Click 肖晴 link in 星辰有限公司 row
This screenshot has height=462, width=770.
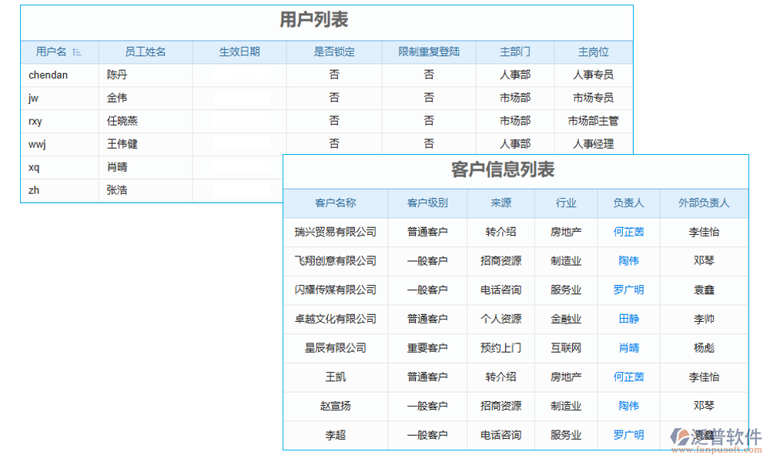pos(629,348)
